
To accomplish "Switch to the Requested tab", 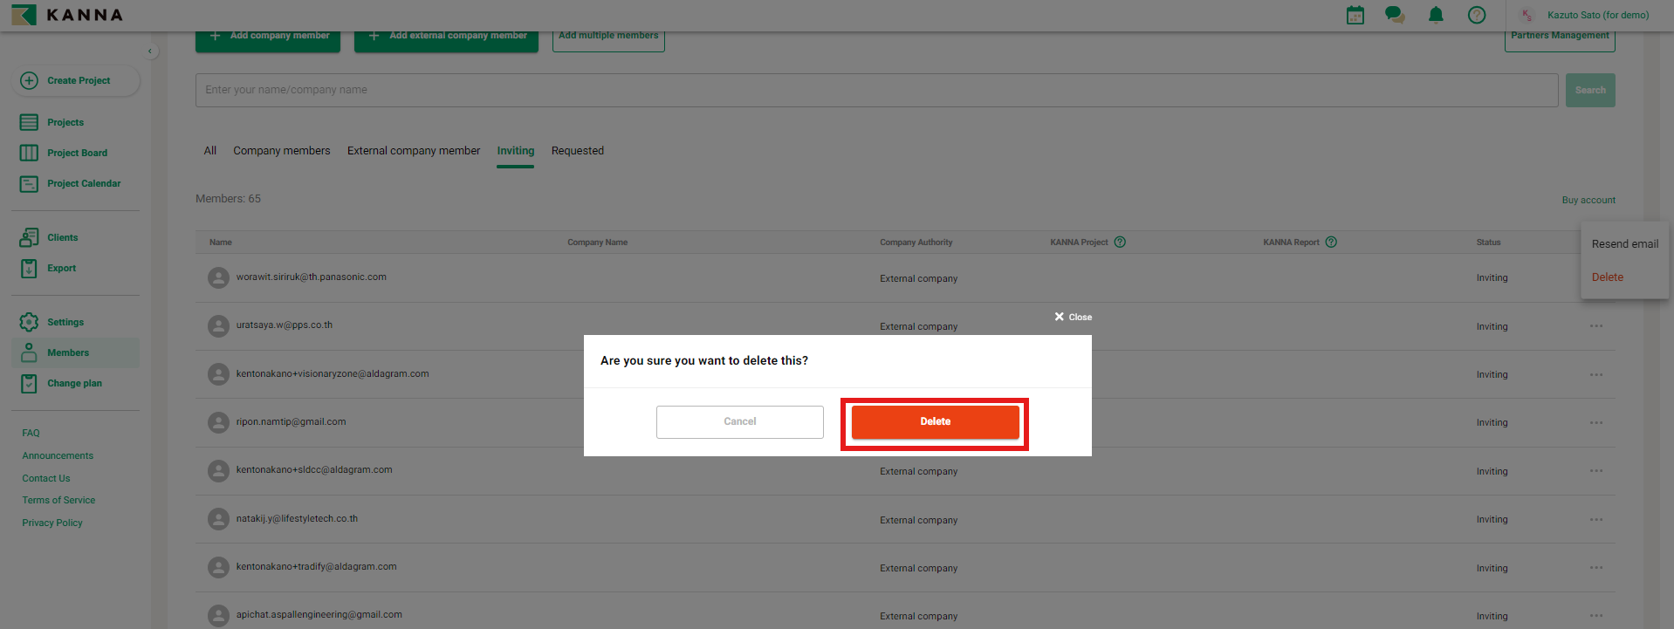I will click(x=577, y=151).
